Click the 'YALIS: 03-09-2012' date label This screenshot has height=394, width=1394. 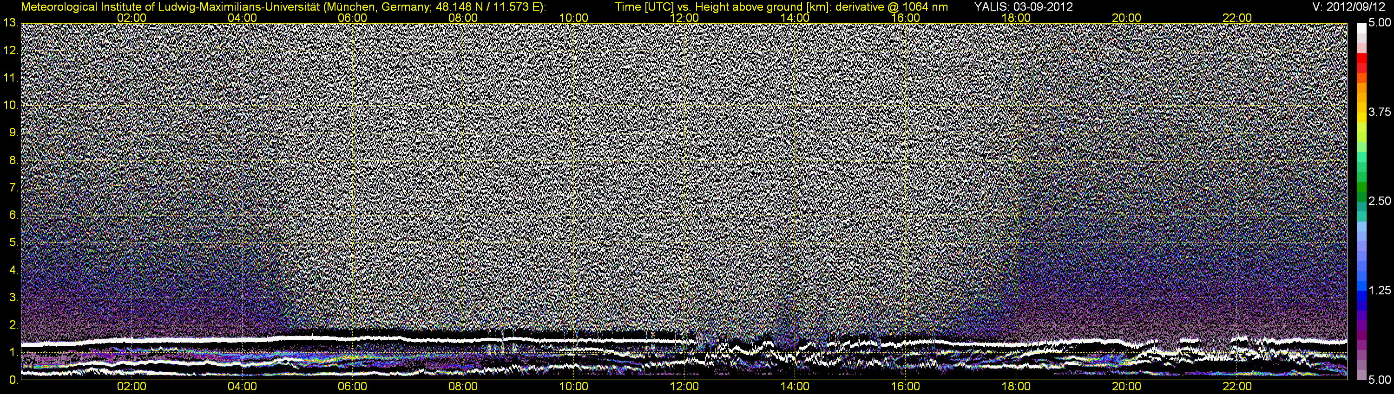pos(1023,7)
